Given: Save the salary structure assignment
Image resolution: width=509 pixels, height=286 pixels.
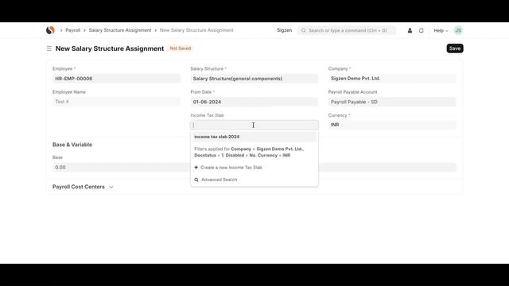Looking at the screenshot, I should (455, 48).
